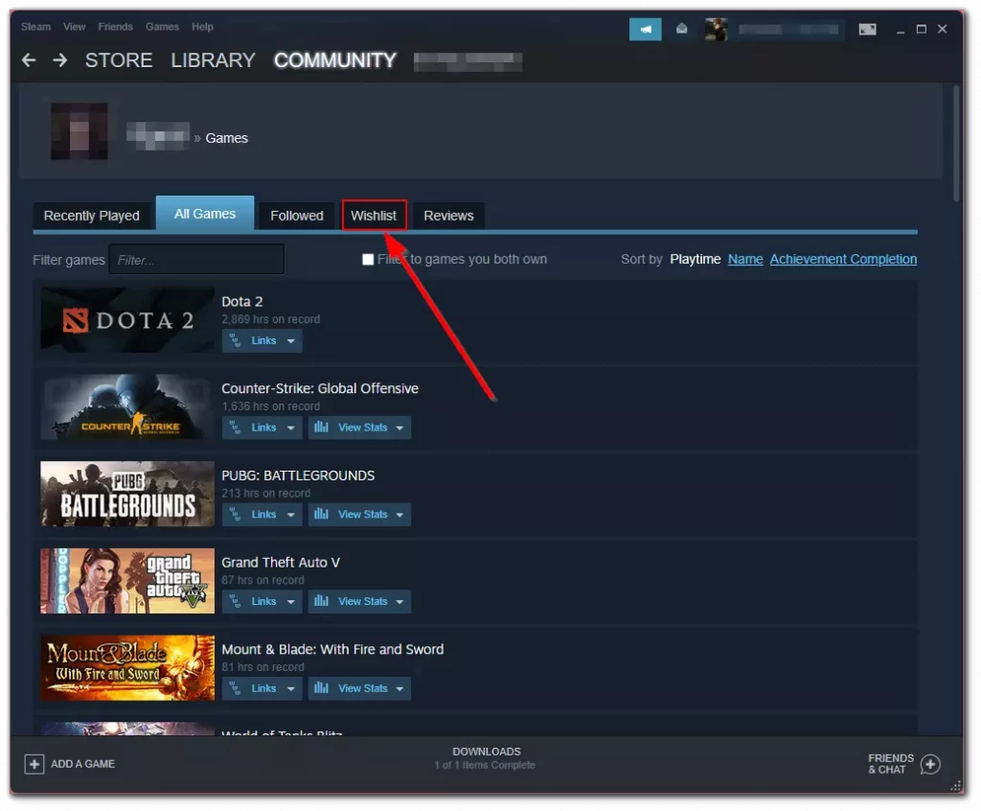This screenshot has height=811, width=981.
Task: Switch to the Followed tab
Action: [x=297, y=216]
